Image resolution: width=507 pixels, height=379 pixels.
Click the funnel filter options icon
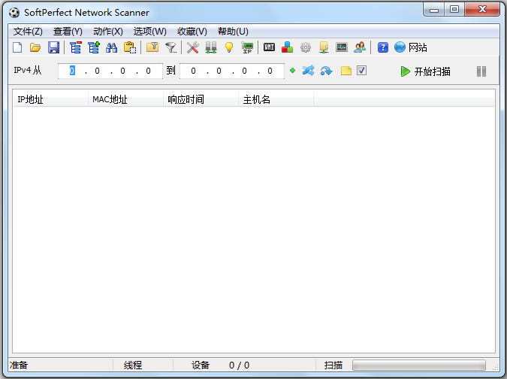click(x=171, y=47)
